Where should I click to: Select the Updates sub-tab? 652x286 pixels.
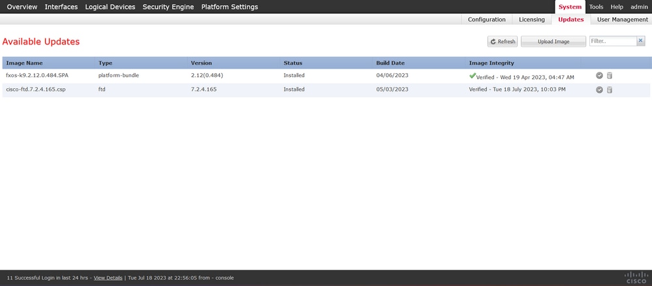571,19
